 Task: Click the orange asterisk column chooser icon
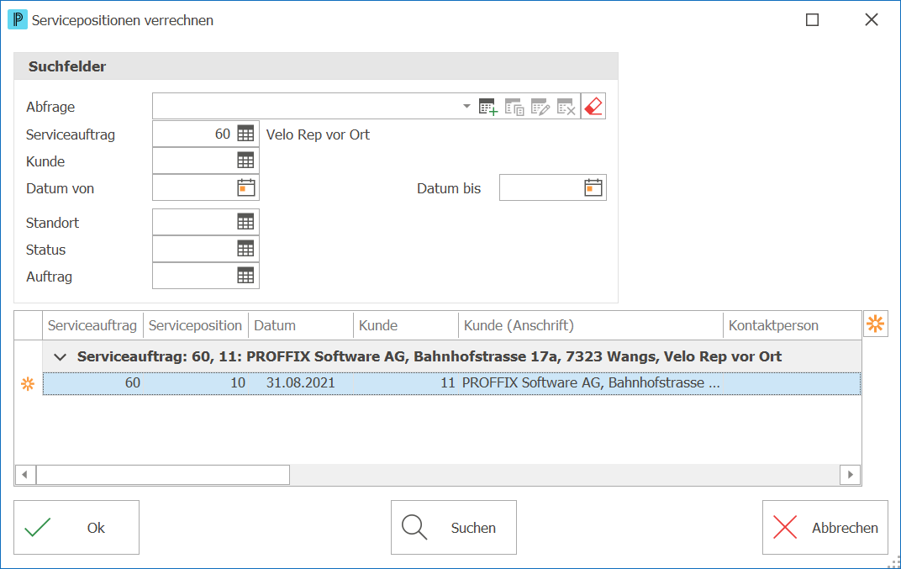click(x=876, y=324)
